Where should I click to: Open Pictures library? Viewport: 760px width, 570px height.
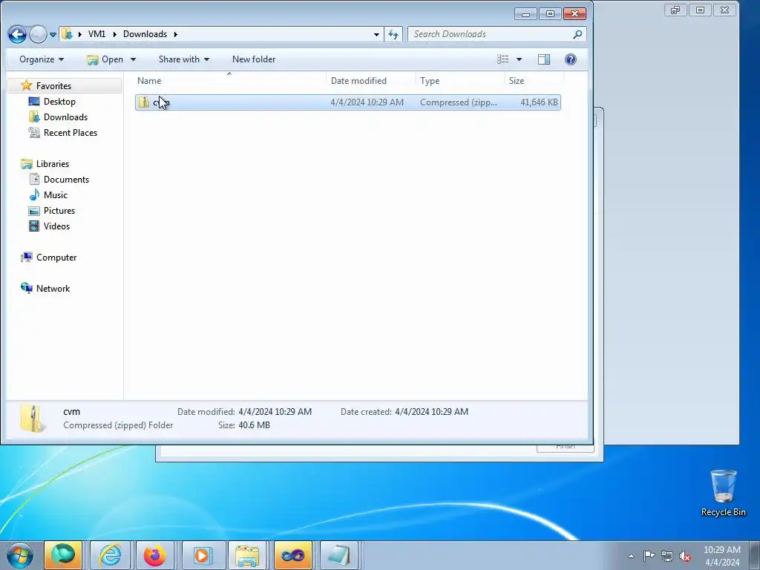59,210
